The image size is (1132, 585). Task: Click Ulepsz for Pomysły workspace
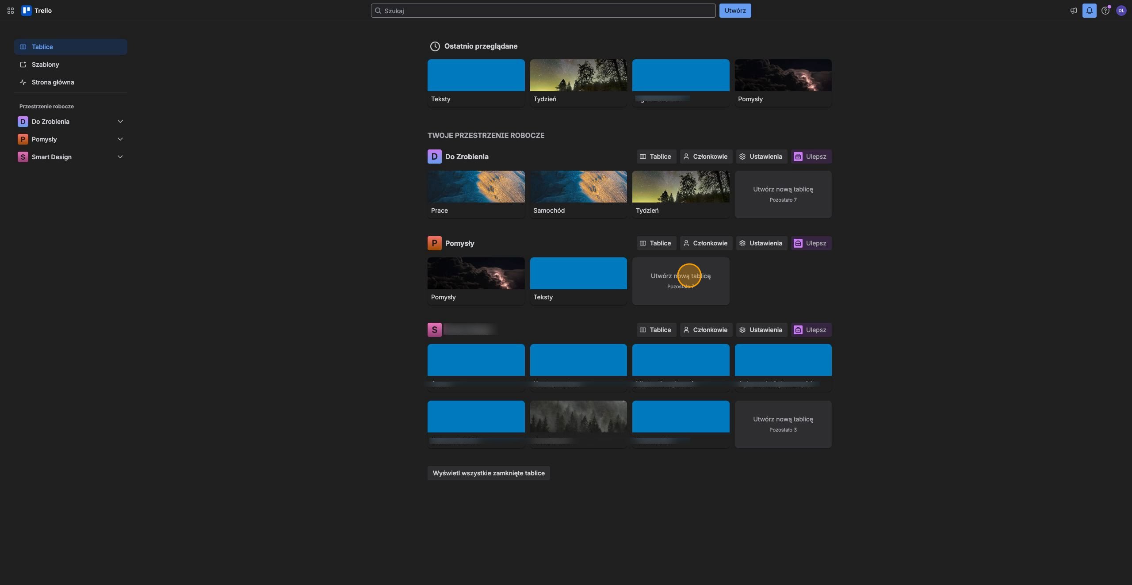[811, 243]
